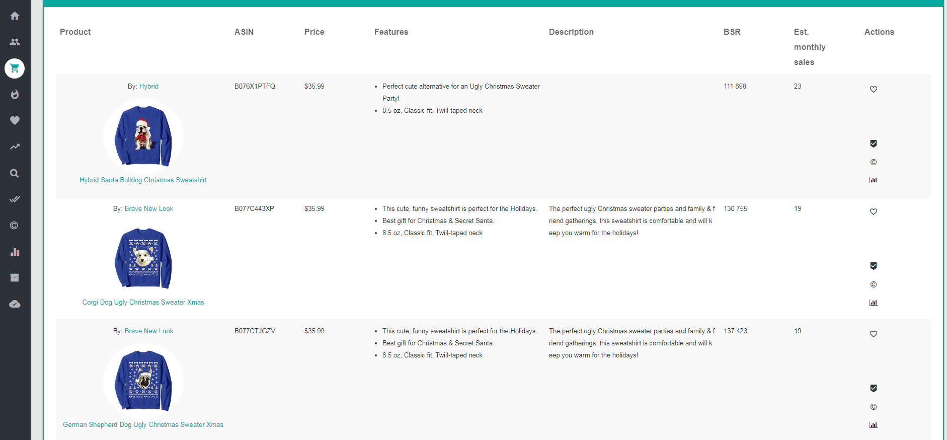
Task: Select ASIN B077C443XP text
Action: click(x=254, y=208)
